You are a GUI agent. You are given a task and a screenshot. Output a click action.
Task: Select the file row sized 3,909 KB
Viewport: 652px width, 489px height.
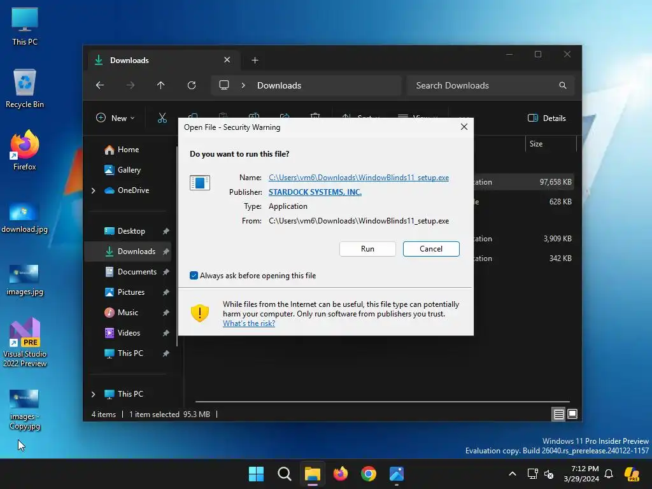524,238
